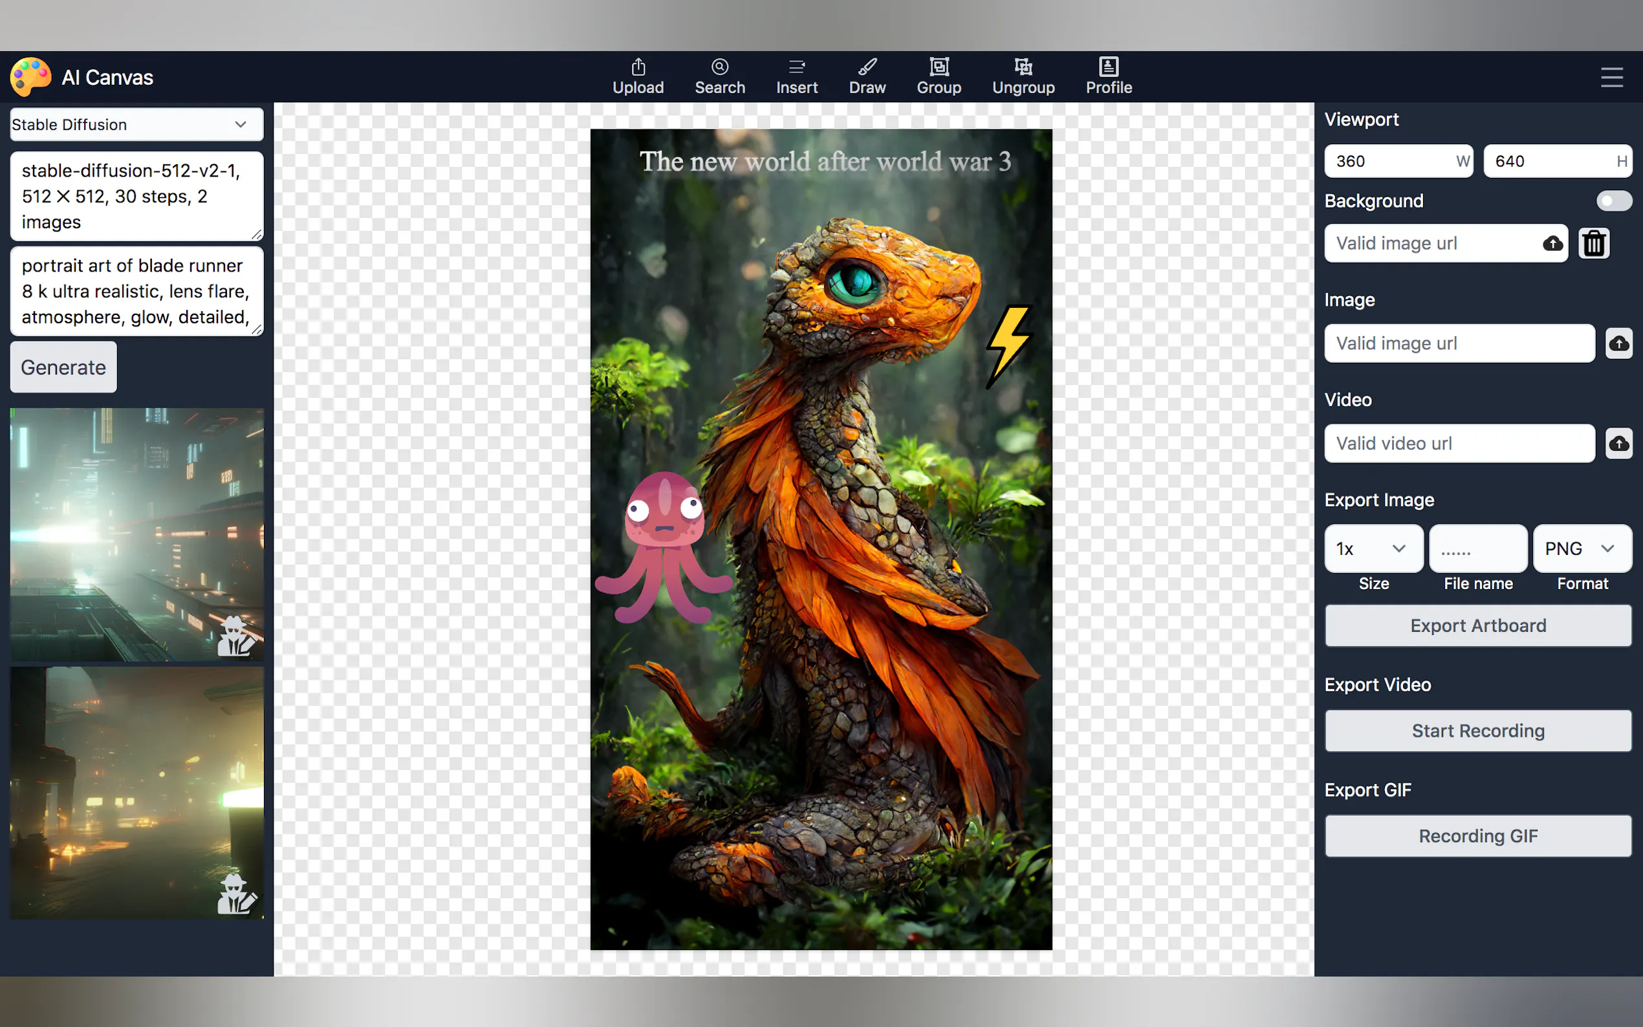Click the Background image cloud upload icon
Image resolution: width=1643 pixels, height=1027 pixels.
coord(1552,243)
